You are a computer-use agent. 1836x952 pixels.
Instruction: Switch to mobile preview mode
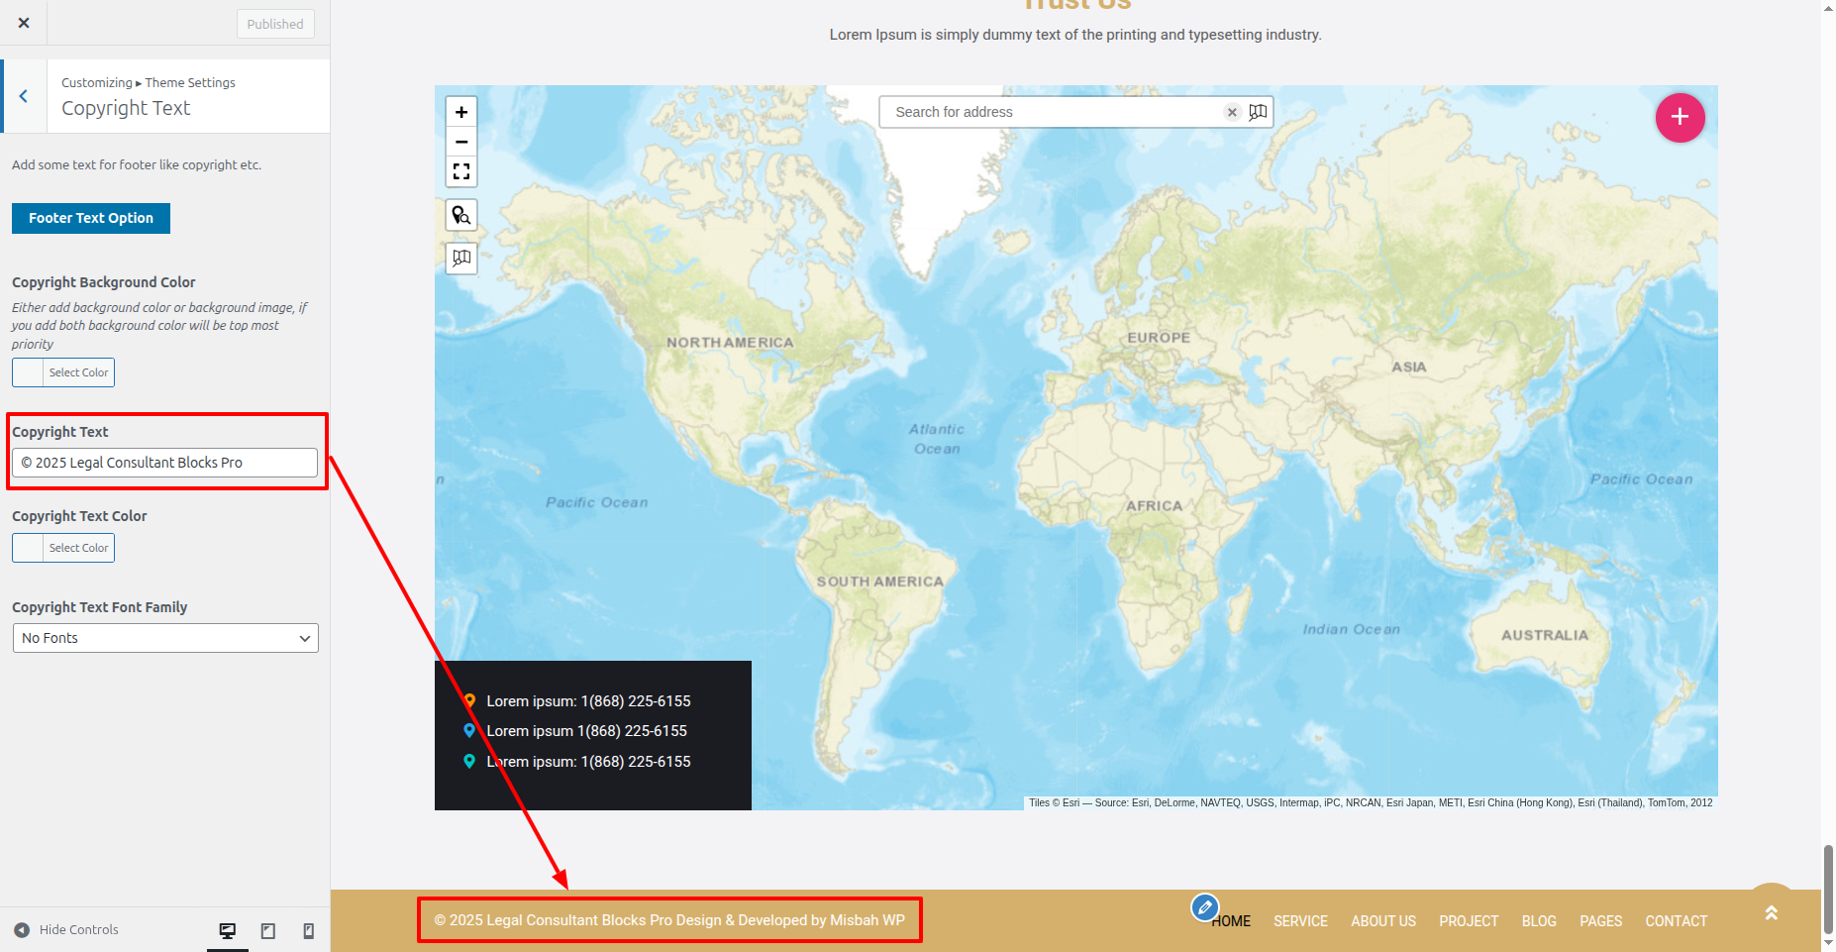pyautogui.click(x=309, y=930)
